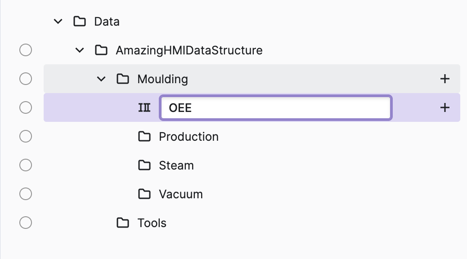Click inside the OEE name input field

point(275,108)
